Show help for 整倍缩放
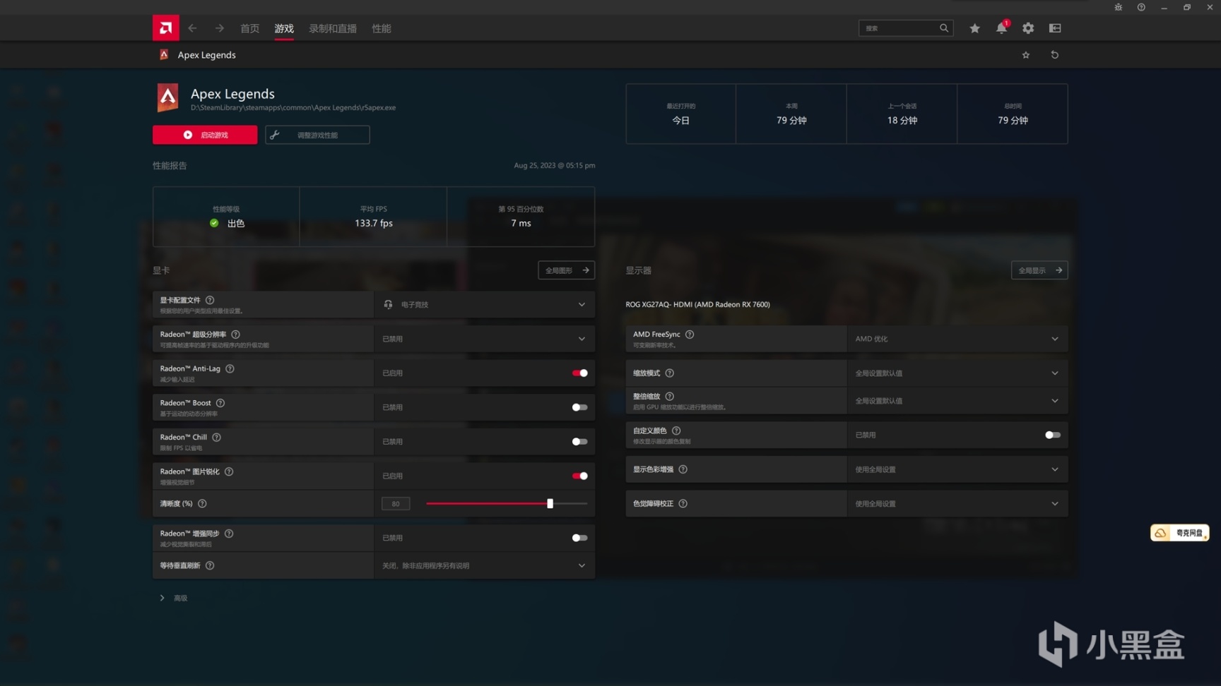 670,397
